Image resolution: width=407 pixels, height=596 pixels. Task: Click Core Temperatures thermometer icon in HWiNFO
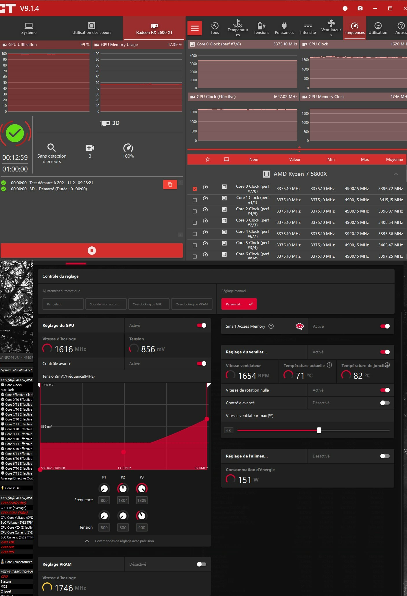(3, 562)
